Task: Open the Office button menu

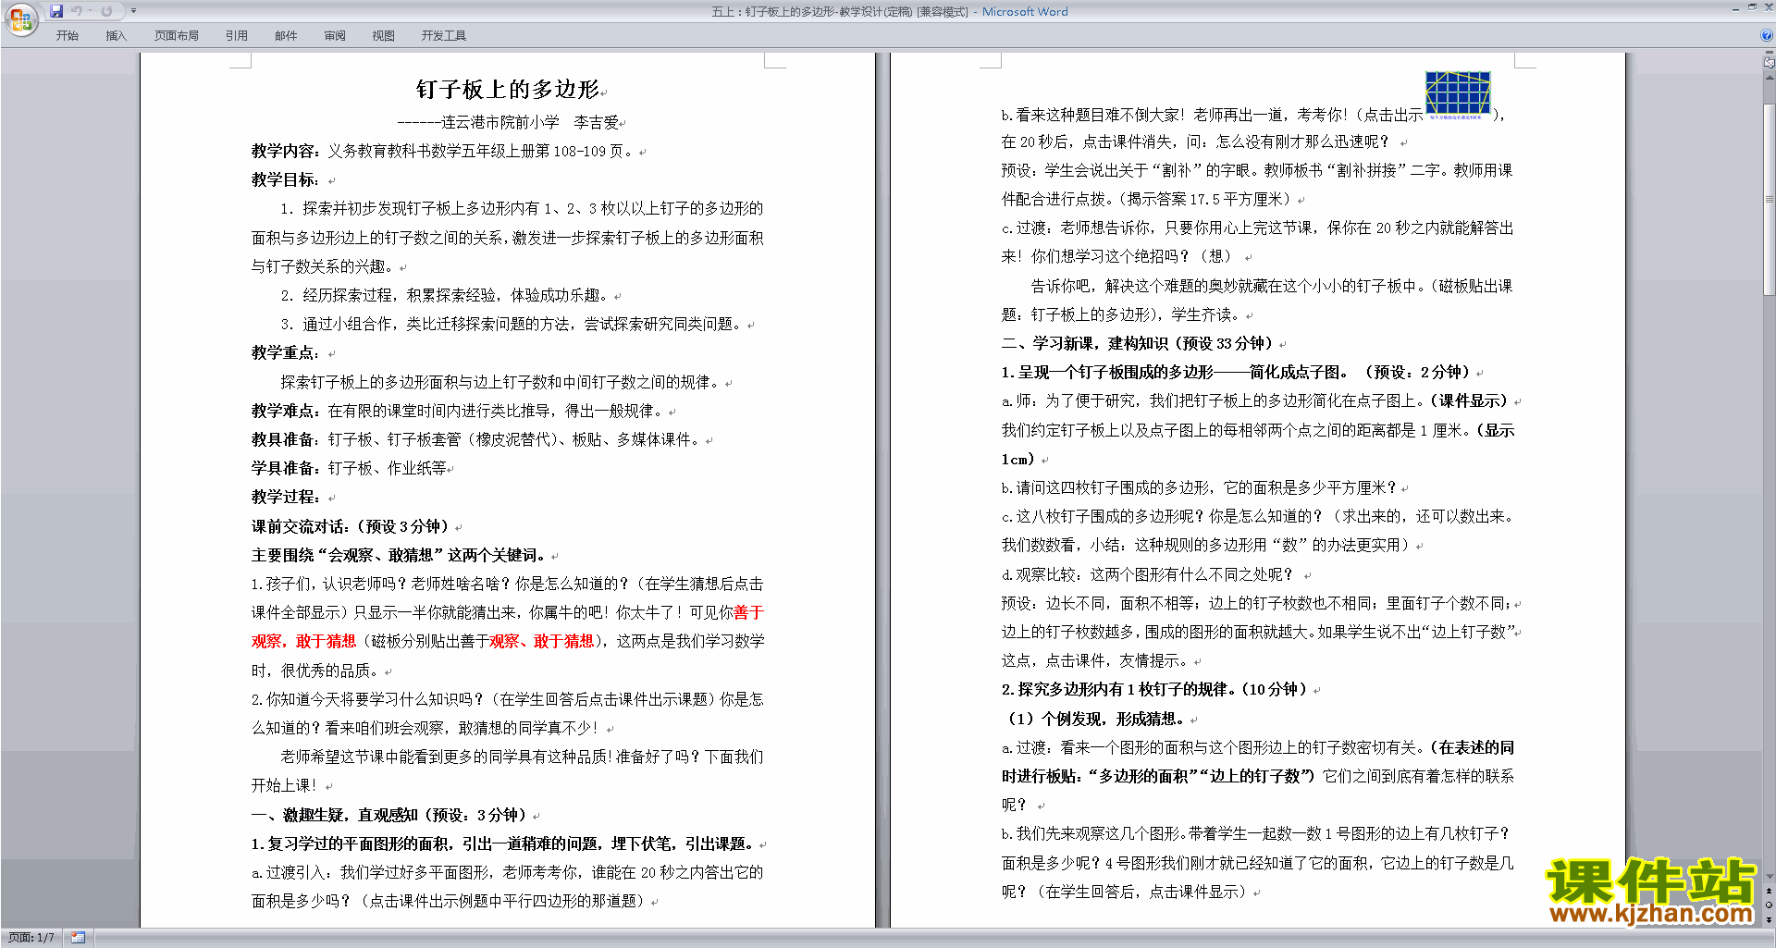Action: coord(20,18)
